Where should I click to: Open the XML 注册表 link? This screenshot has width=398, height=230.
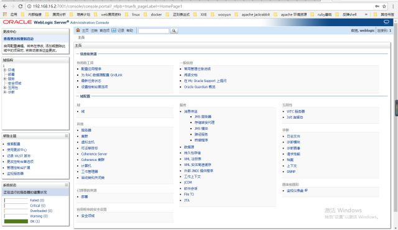192,159
